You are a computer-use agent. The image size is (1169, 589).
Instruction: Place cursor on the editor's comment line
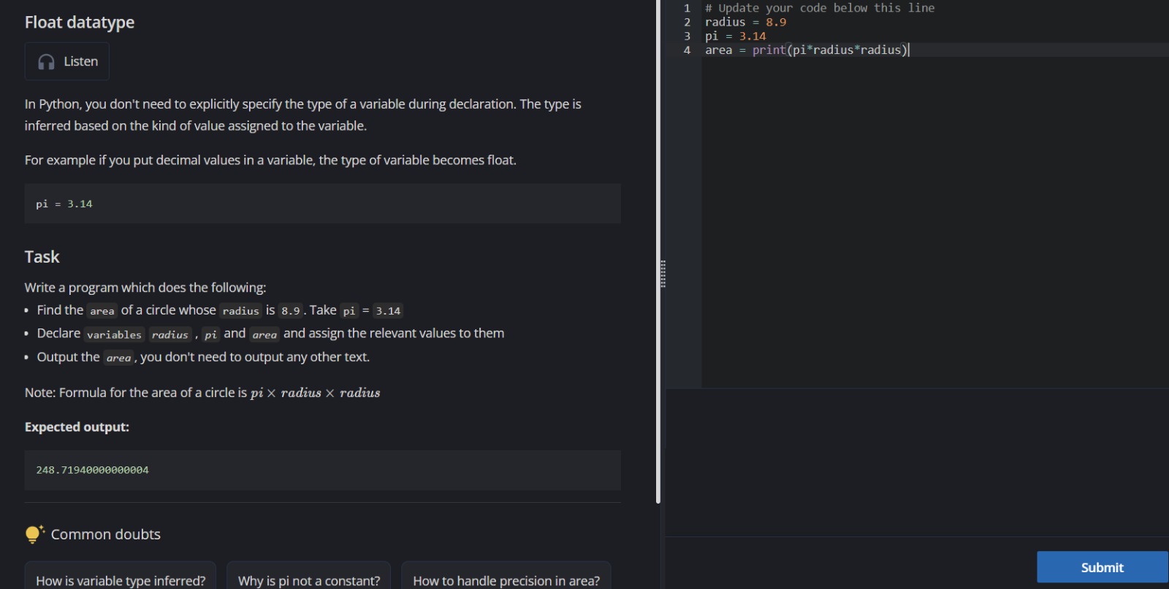(819, 8)
